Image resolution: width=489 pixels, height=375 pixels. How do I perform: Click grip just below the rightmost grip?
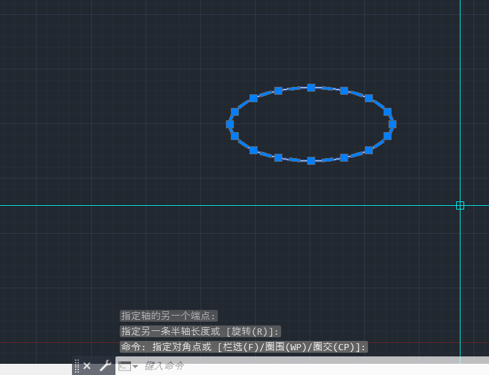pos(387,136)
